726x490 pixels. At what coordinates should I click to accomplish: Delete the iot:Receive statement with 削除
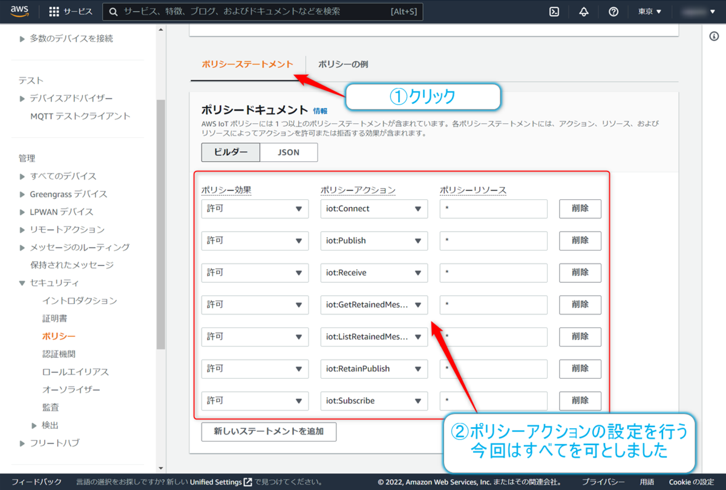point(580,272)
